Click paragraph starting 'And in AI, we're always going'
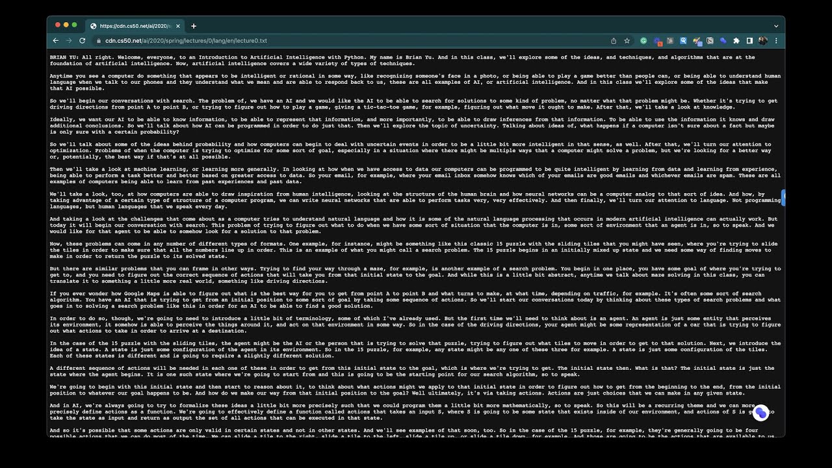The height and width of the screenshot is (468, 832). [x=412, y=412]
